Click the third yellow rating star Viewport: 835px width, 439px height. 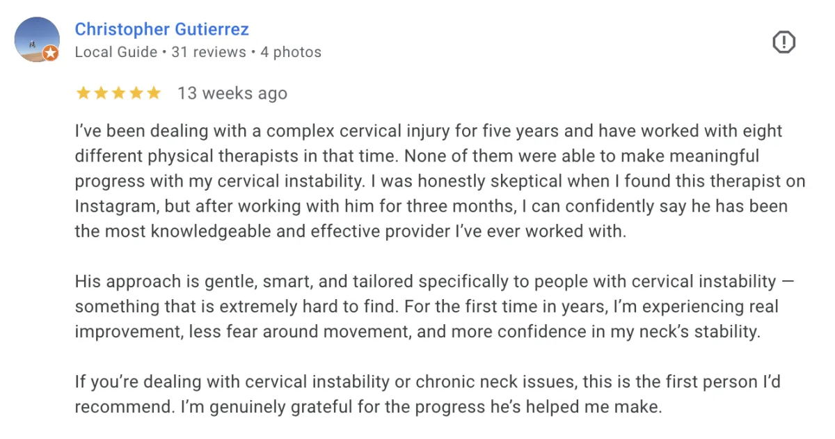pyautogui.click(x=118, y=93)
